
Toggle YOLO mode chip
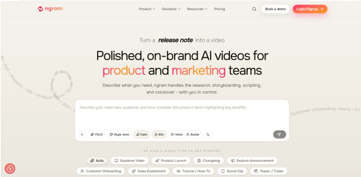97,135
